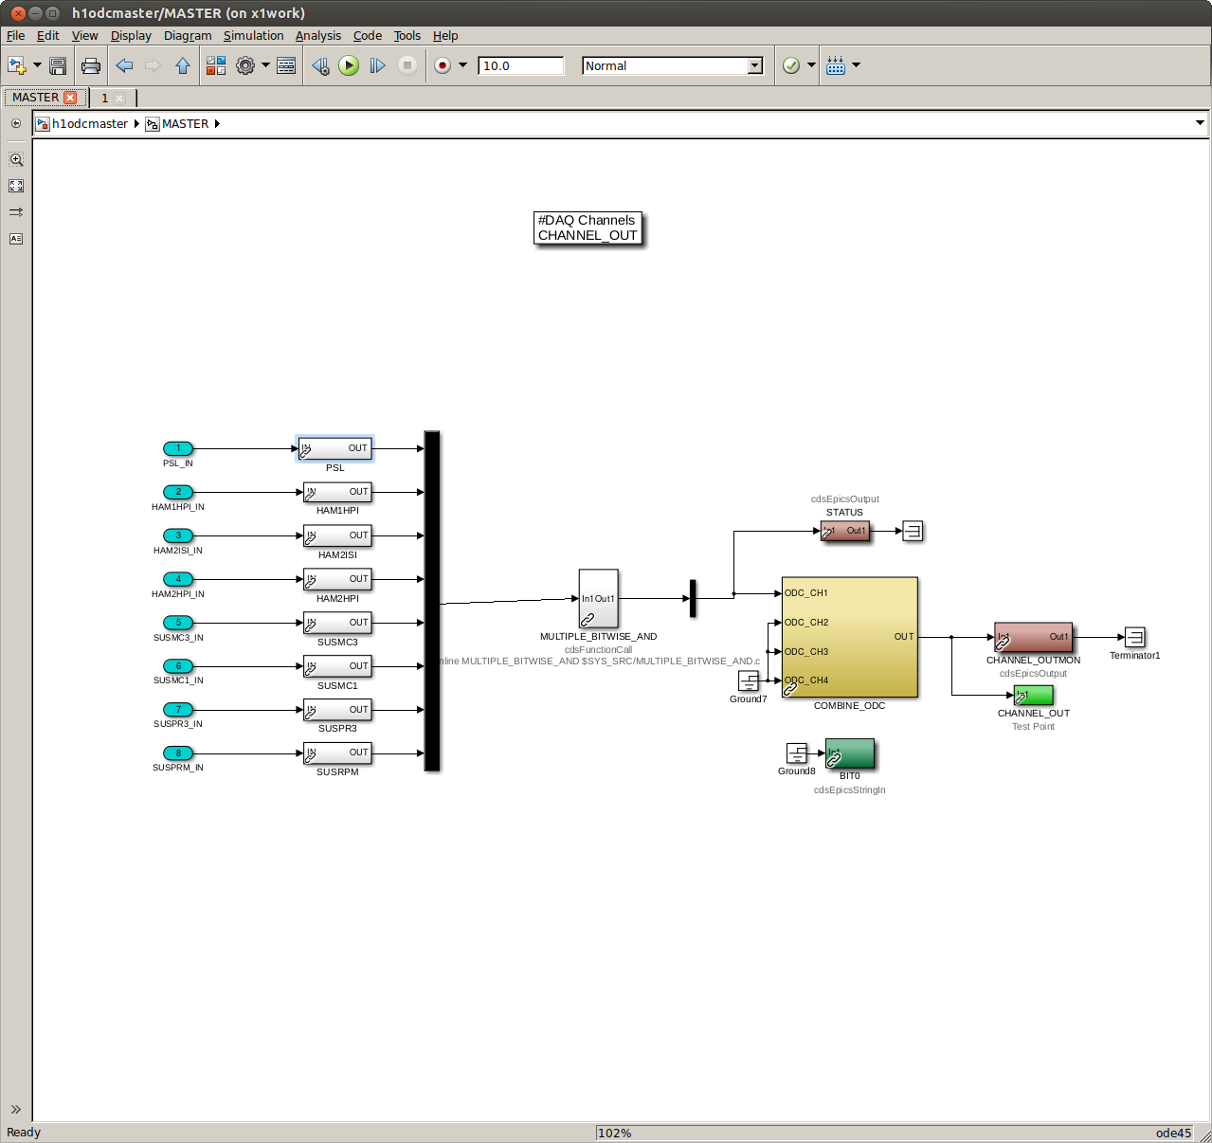Select the Zoom tool in the palette

point(16,159)
